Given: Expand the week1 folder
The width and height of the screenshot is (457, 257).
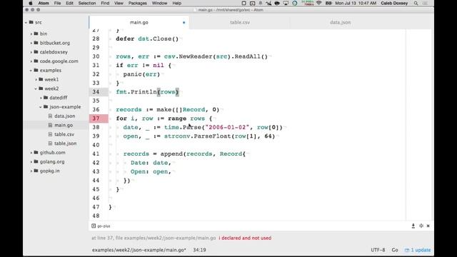Looking at the screenshot, I should pyautogui.click(x=36, y=79).
